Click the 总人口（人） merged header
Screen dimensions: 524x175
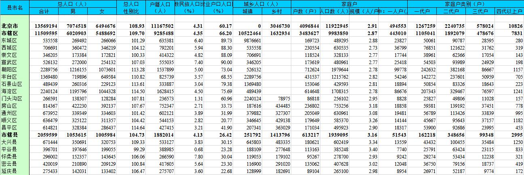click(73, 4)
